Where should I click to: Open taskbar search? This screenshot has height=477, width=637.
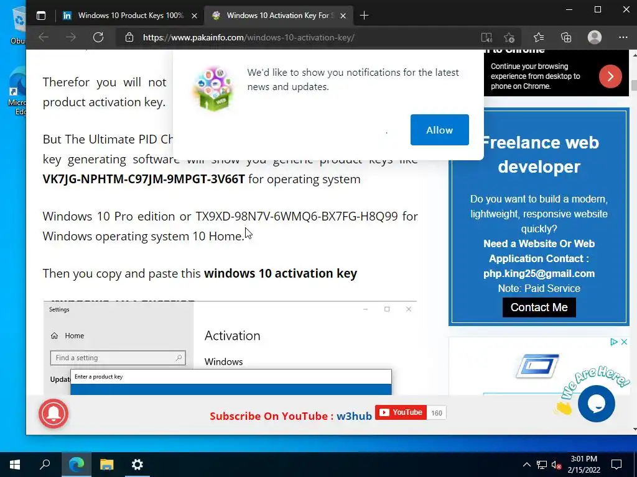click(x=45, y=465)
